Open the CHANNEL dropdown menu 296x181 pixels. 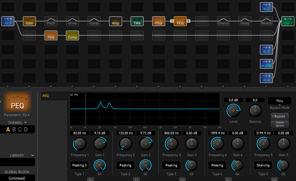click(x=17, y=123)
